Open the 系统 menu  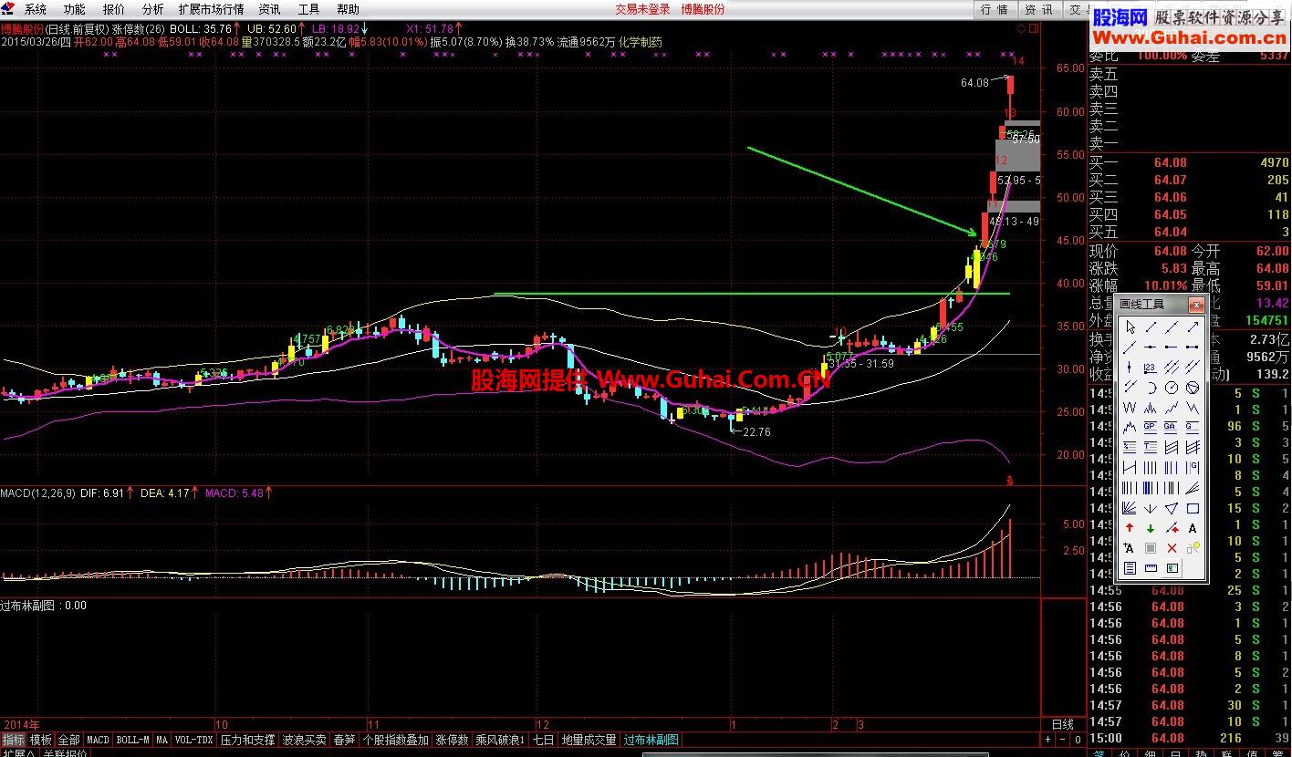coord(36,9)
